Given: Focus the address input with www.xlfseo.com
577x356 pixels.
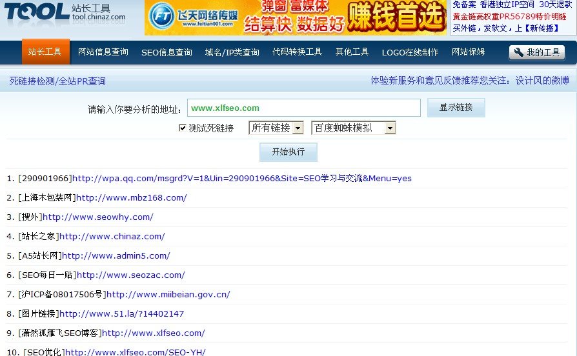Looking at the screenshot, I should click(x=304, y=108).
